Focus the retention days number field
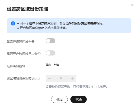 click(x=61, y=78)
